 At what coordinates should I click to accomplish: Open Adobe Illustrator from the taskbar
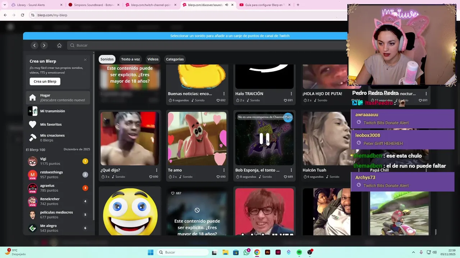pyautogui.click(x=267, y=252)
